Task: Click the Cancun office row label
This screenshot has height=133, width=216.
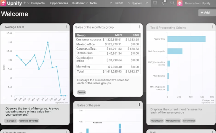Action: point(86,49)
